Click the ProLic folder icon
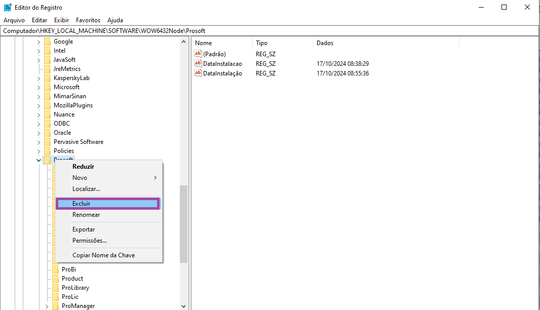540x310 pixels. (55, 297)
